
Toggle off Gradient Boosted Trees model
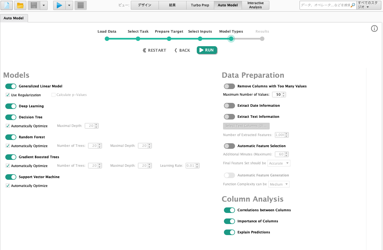tap(11, 157)
